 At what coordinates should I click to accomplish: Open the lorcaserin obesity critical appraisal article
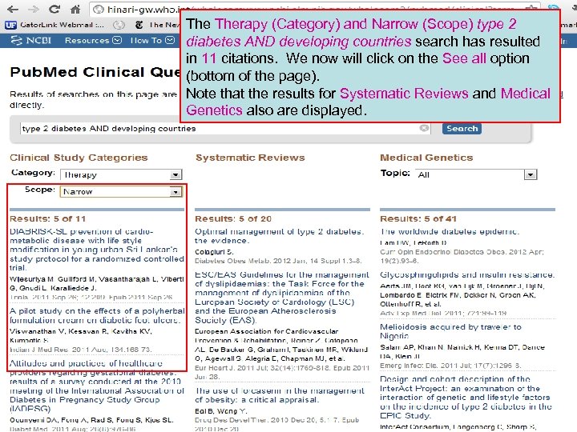280,395
